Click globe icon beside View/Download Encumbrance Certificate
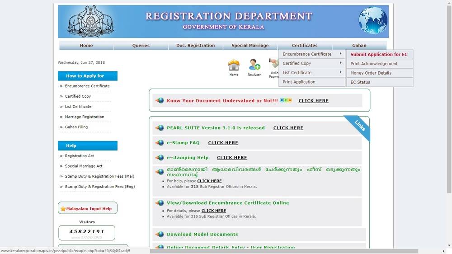Image resolution: width=452 pixels, height=254 pixels. pyautogui.click(x=160, y=203)
